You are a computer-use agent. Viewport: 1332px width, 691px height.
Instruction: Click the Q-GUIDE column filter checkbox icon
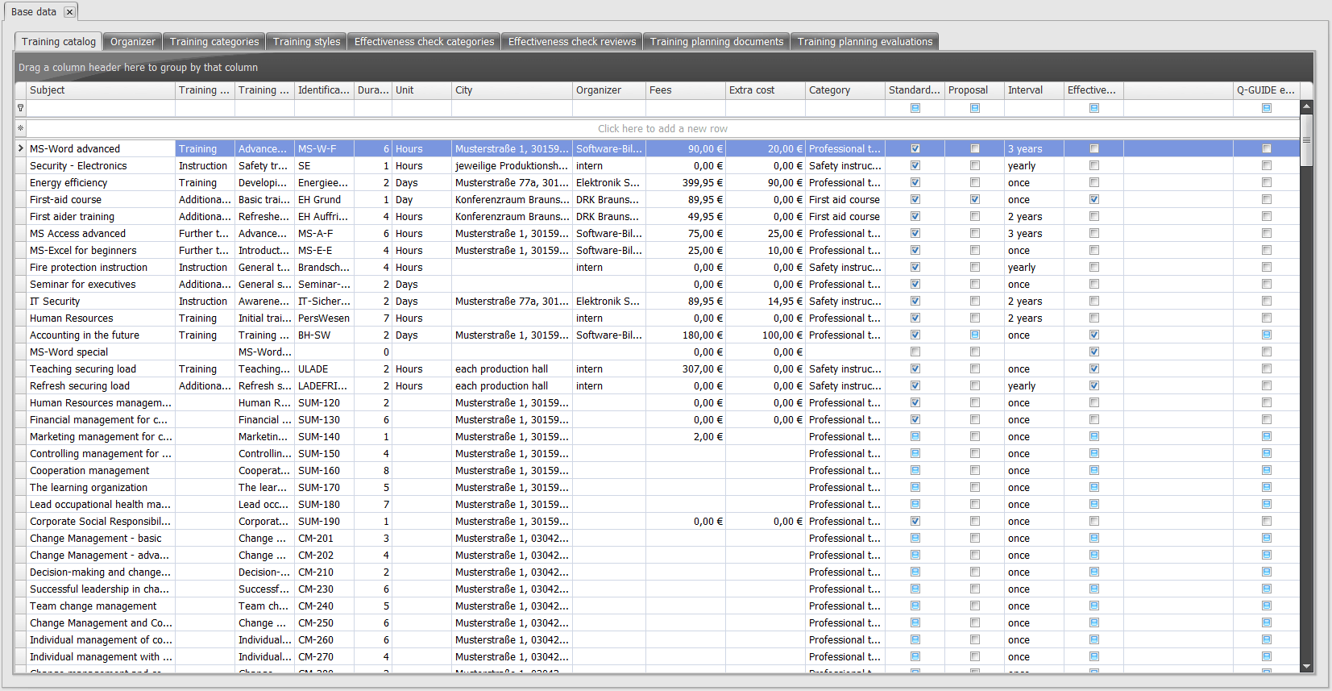(1267, 108)
